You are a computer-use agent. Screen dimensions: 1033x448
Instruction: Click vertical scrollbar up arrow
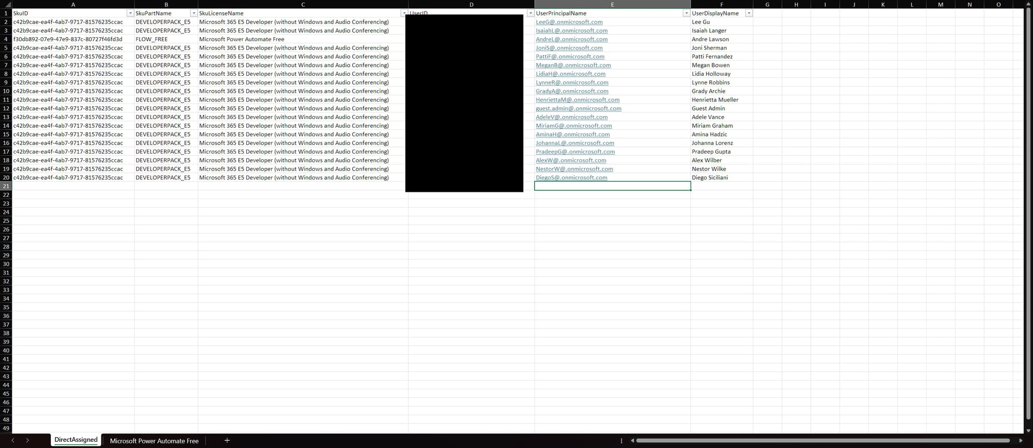(x=1028, y=4)
